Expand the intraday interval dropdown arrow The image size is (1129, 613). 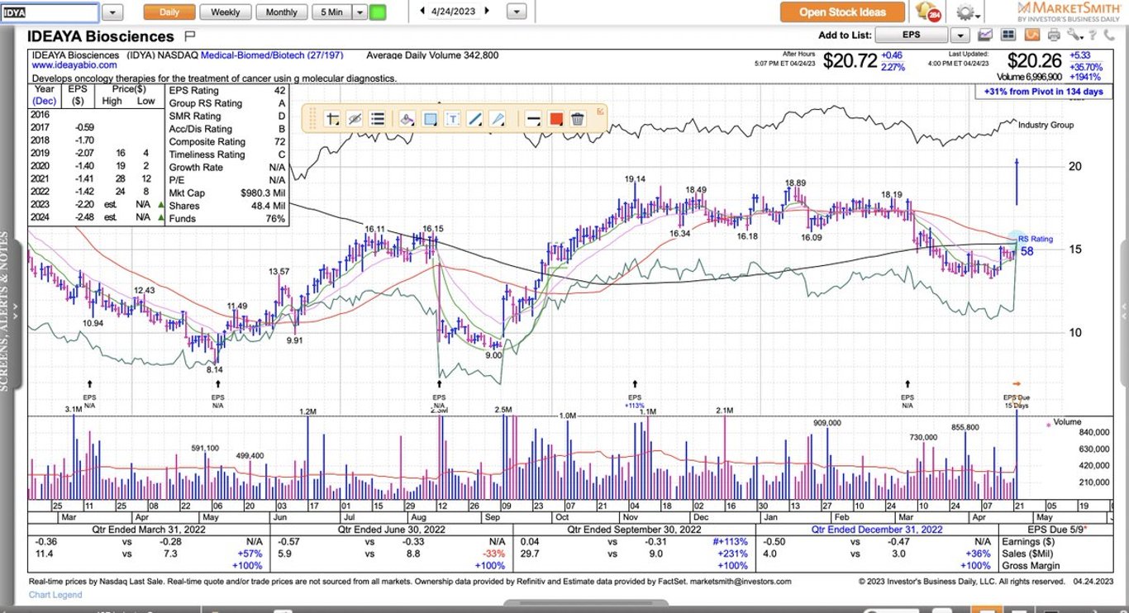tap(359, 12)
